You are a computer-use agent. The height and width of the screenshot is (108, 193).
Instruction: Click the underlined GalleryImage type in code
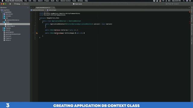59,33
